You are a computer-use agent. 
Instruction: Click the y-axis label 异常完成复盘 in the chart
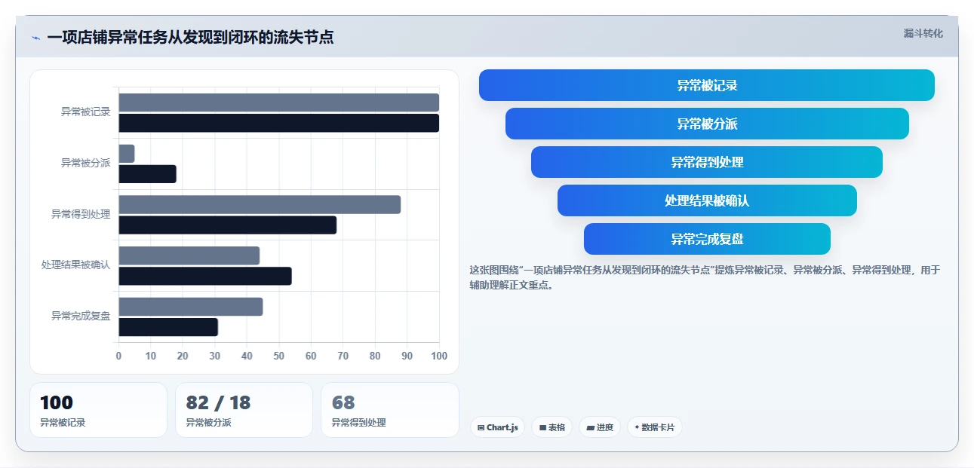pos(81,316)
